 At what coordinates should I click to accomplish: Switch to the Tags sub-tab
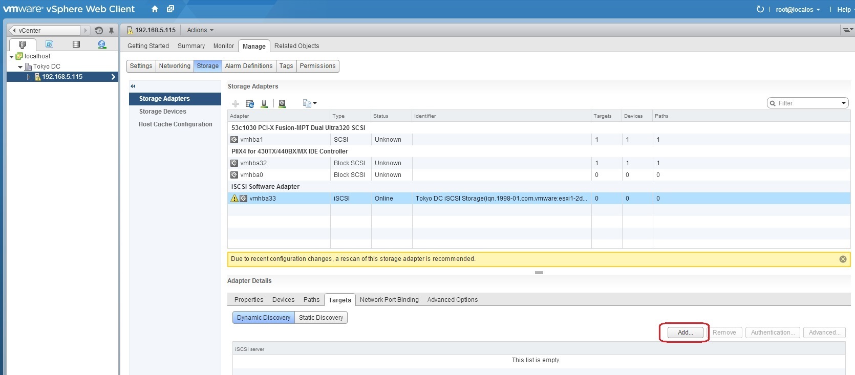click(286, 66)
